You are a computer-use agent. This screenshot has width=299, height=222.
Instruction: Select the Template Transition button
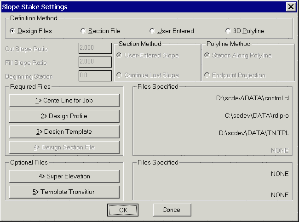click(x=64, y=192)
